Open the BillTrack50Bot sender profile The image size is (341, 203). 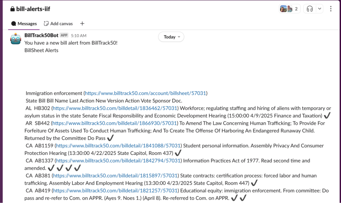coord(41,35)
